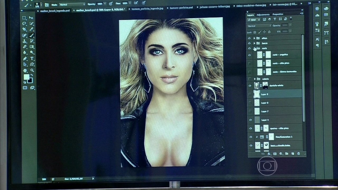Hide the nariz - angelica layer

coord(250,55)
